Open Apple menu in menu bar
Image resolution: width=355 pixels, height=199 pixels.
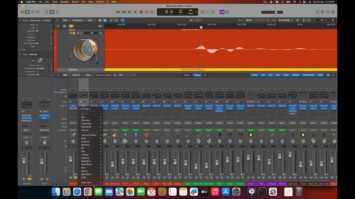[22, 2]
